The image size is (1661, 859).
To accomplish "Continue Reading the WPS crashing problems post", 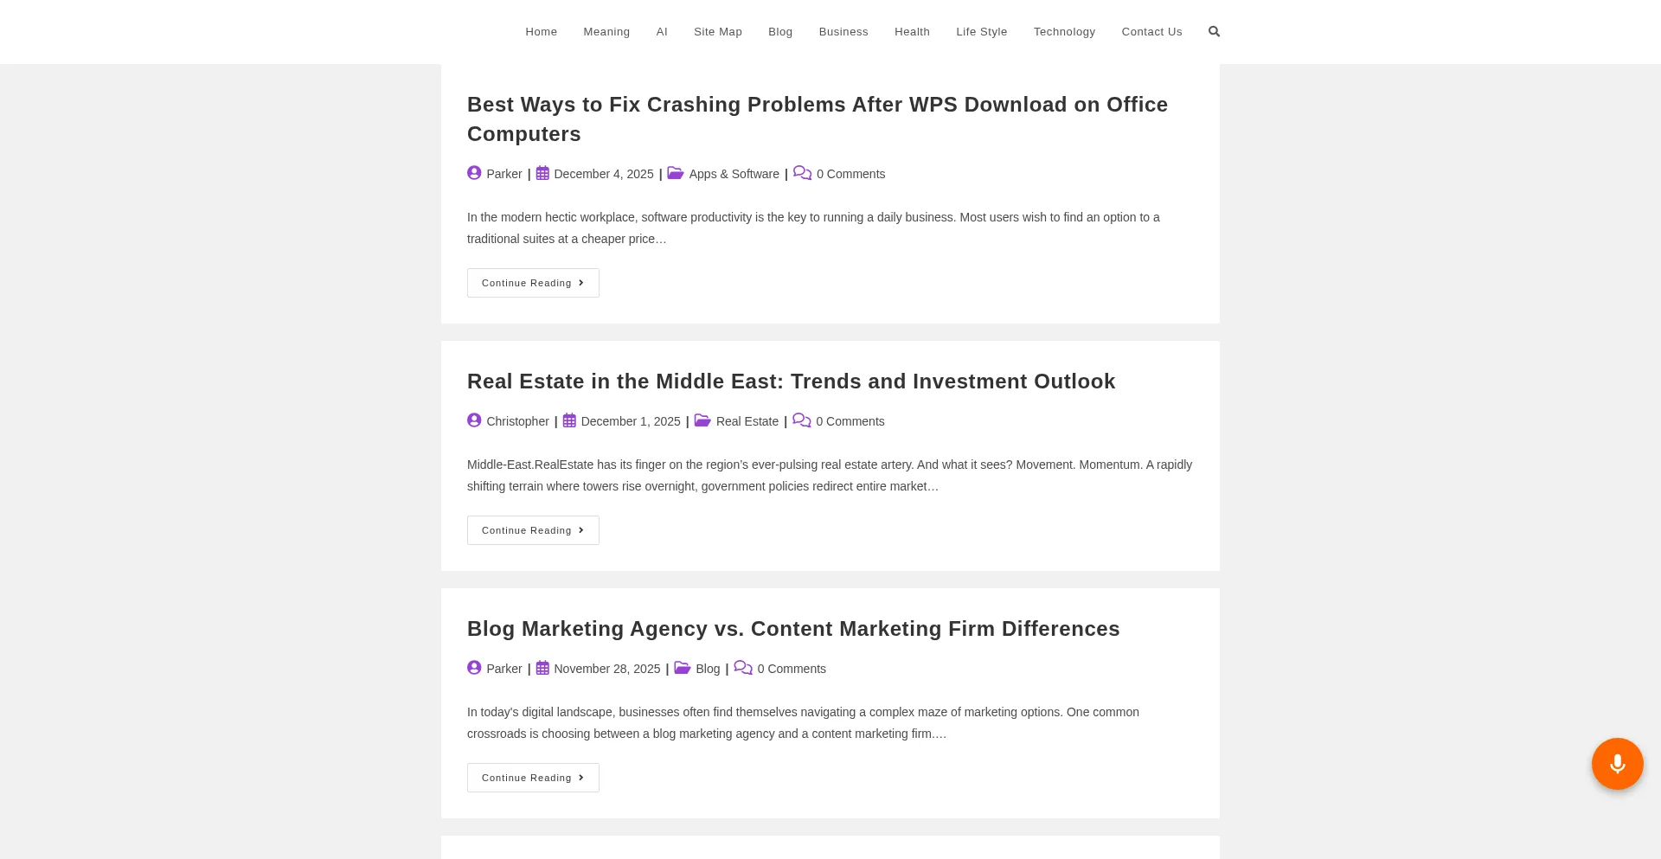I will click(533, 283).
